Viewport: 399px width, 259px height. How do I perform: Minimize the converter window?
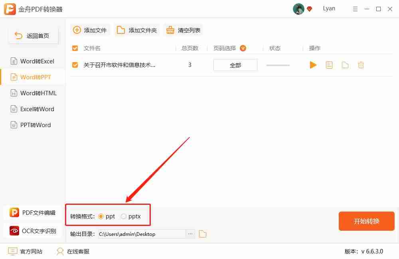click(x=367, y=9)
